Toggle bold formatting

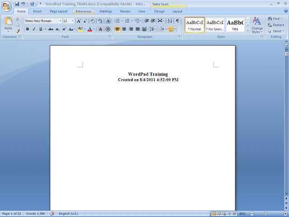(28, 29)
